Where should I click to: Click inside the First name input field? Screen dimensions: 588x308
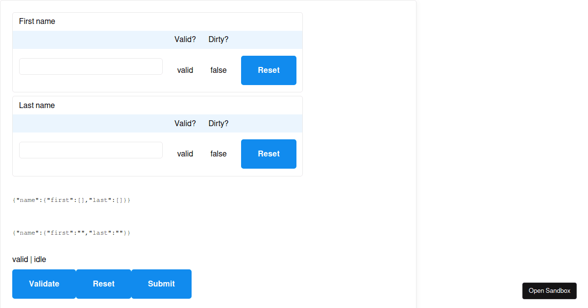[x=91, y=66]
